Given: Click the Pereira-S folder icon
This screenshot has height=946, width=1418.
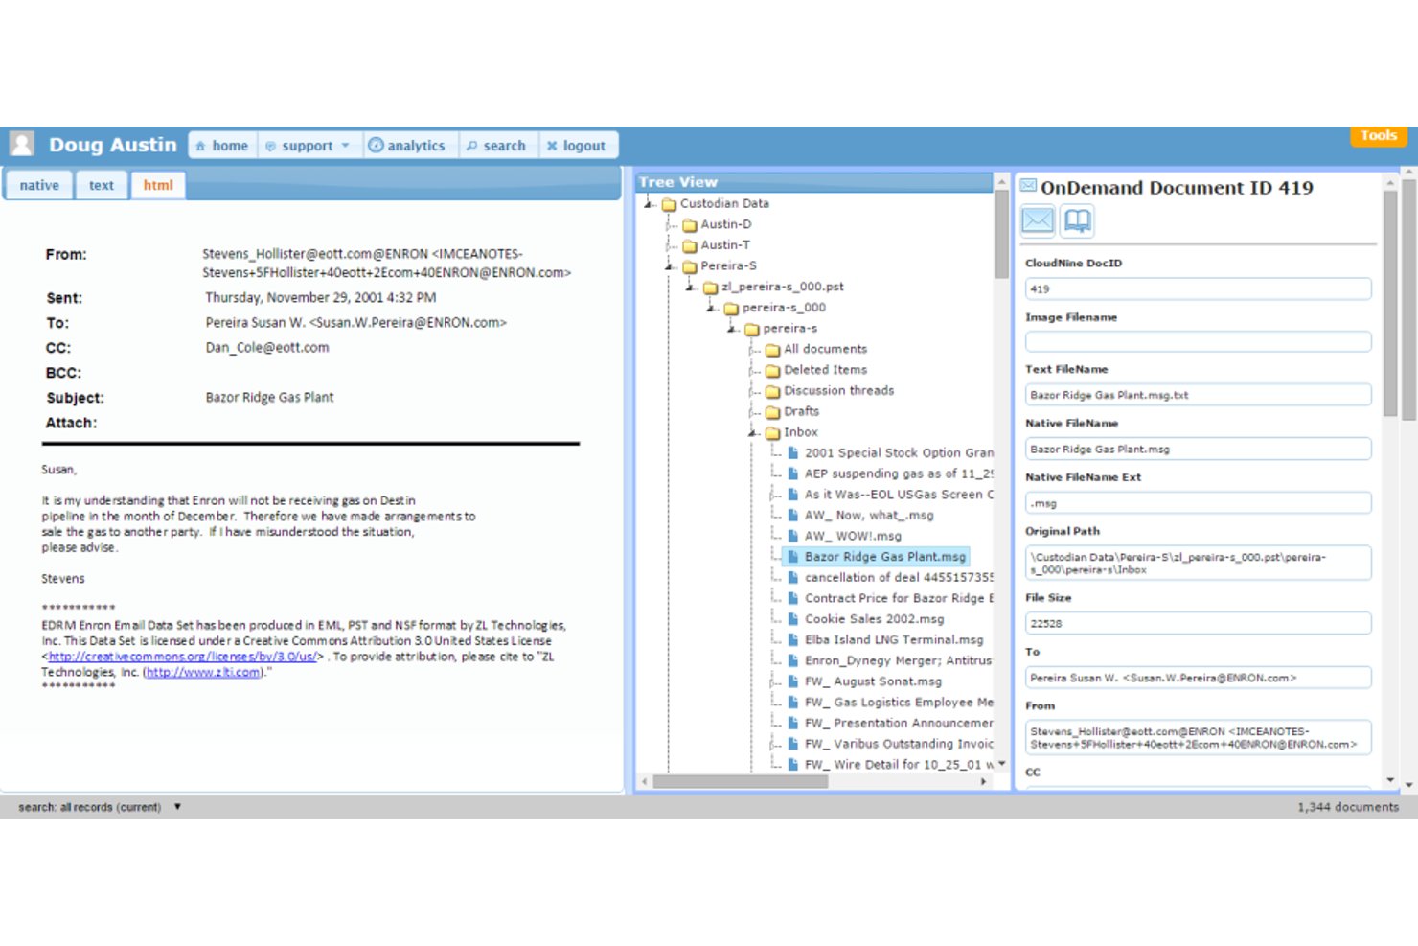Looking at the screenshot, I should click(x=690, y=266).
